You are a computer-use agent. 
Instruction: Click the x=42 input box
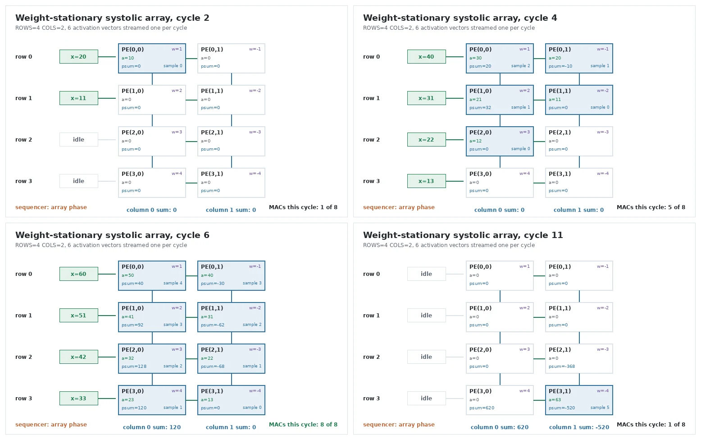tap(79, 357)
